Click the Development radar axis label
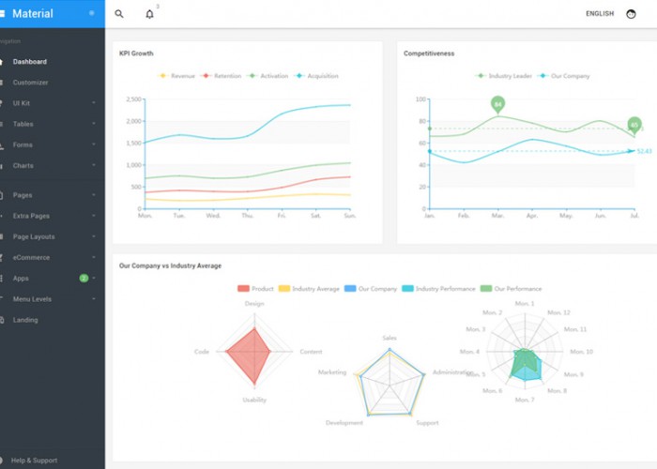The width and height of the screenshot is (657, 469). pyautogui.click(x=344, y=423)
